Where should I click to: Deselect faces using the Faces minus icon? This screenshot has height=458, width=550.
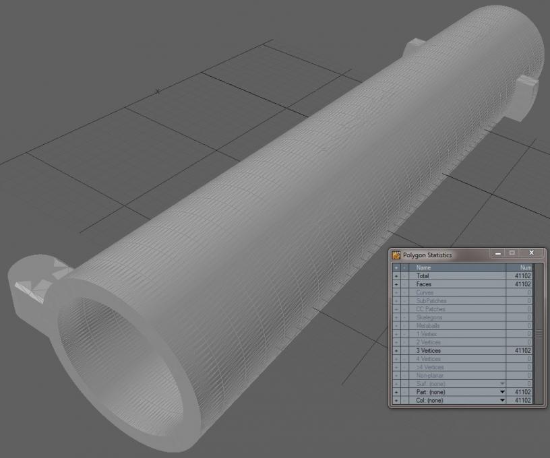click(x=404, y=284)
